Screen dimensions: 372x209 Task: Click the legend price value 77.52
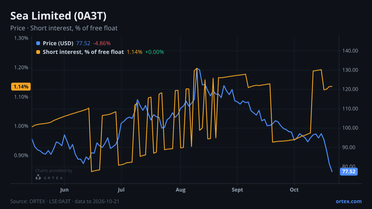pos(83,43)
